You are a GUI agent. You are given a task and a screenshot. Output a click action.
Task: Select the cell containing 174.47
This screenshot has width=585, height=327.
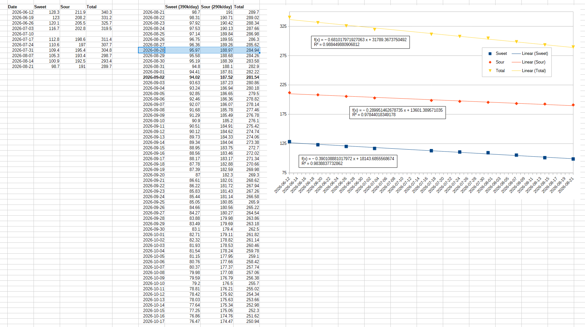point(217,321)
